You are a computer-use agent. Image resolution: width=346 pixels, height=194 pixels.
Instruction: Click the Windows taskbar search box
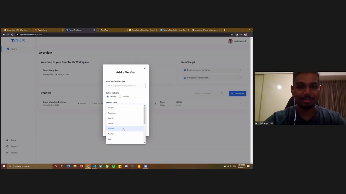(30, 166)
